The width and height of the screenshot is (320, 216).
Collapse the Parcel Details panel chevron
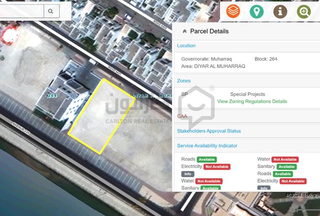point(184,32)
